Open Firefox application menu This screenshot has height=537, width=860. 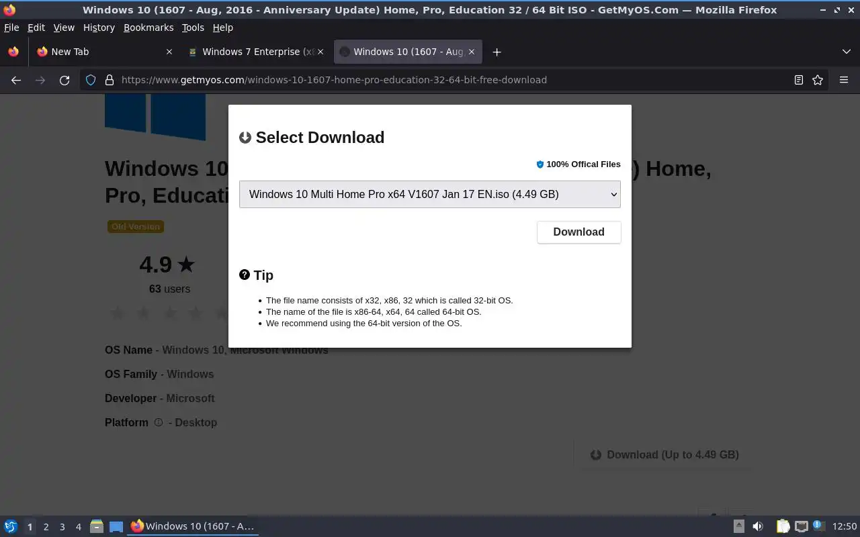844,80
